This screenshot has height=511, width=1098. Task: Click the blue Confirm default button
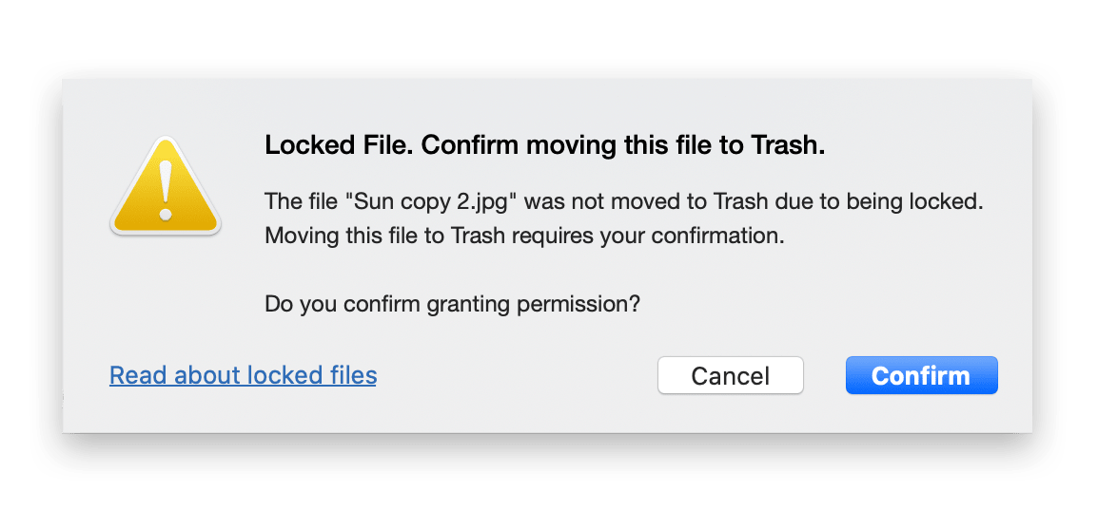[x=922, y=375]
